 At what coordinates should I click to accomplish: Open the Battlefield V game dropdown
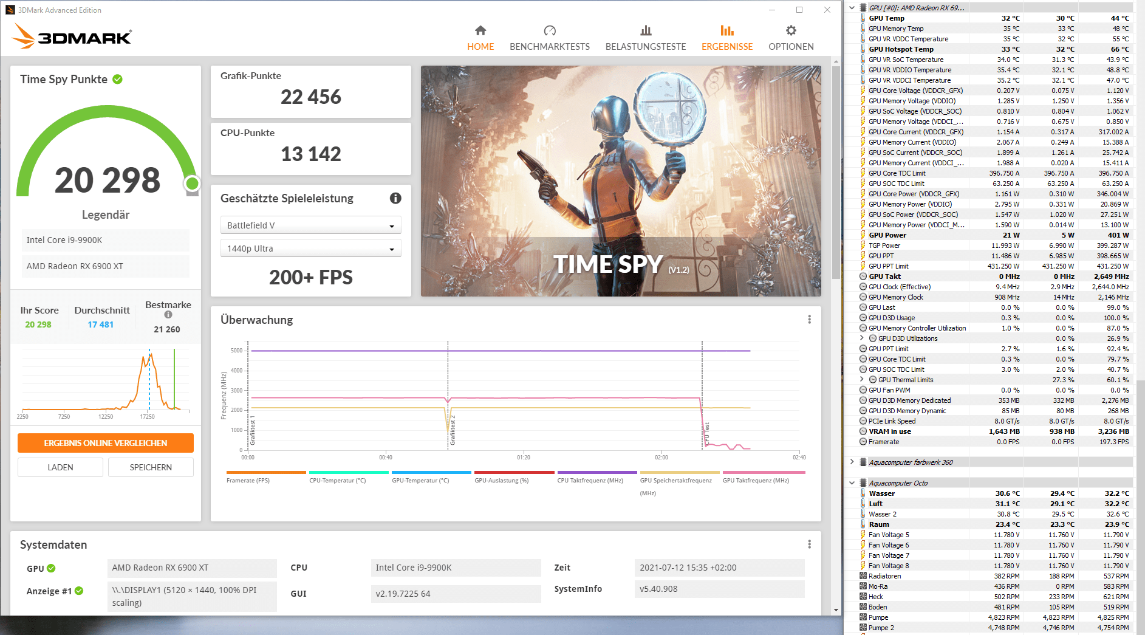[x=310, y=225]
